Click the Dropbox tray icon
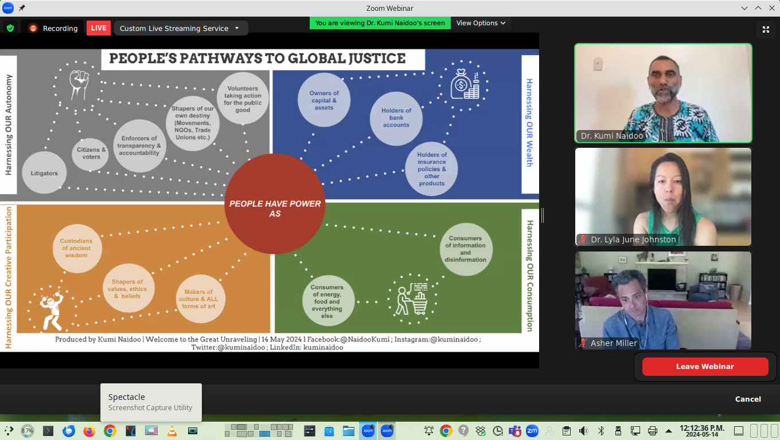The height and width of the screenshot is (440, 780). 481,431
